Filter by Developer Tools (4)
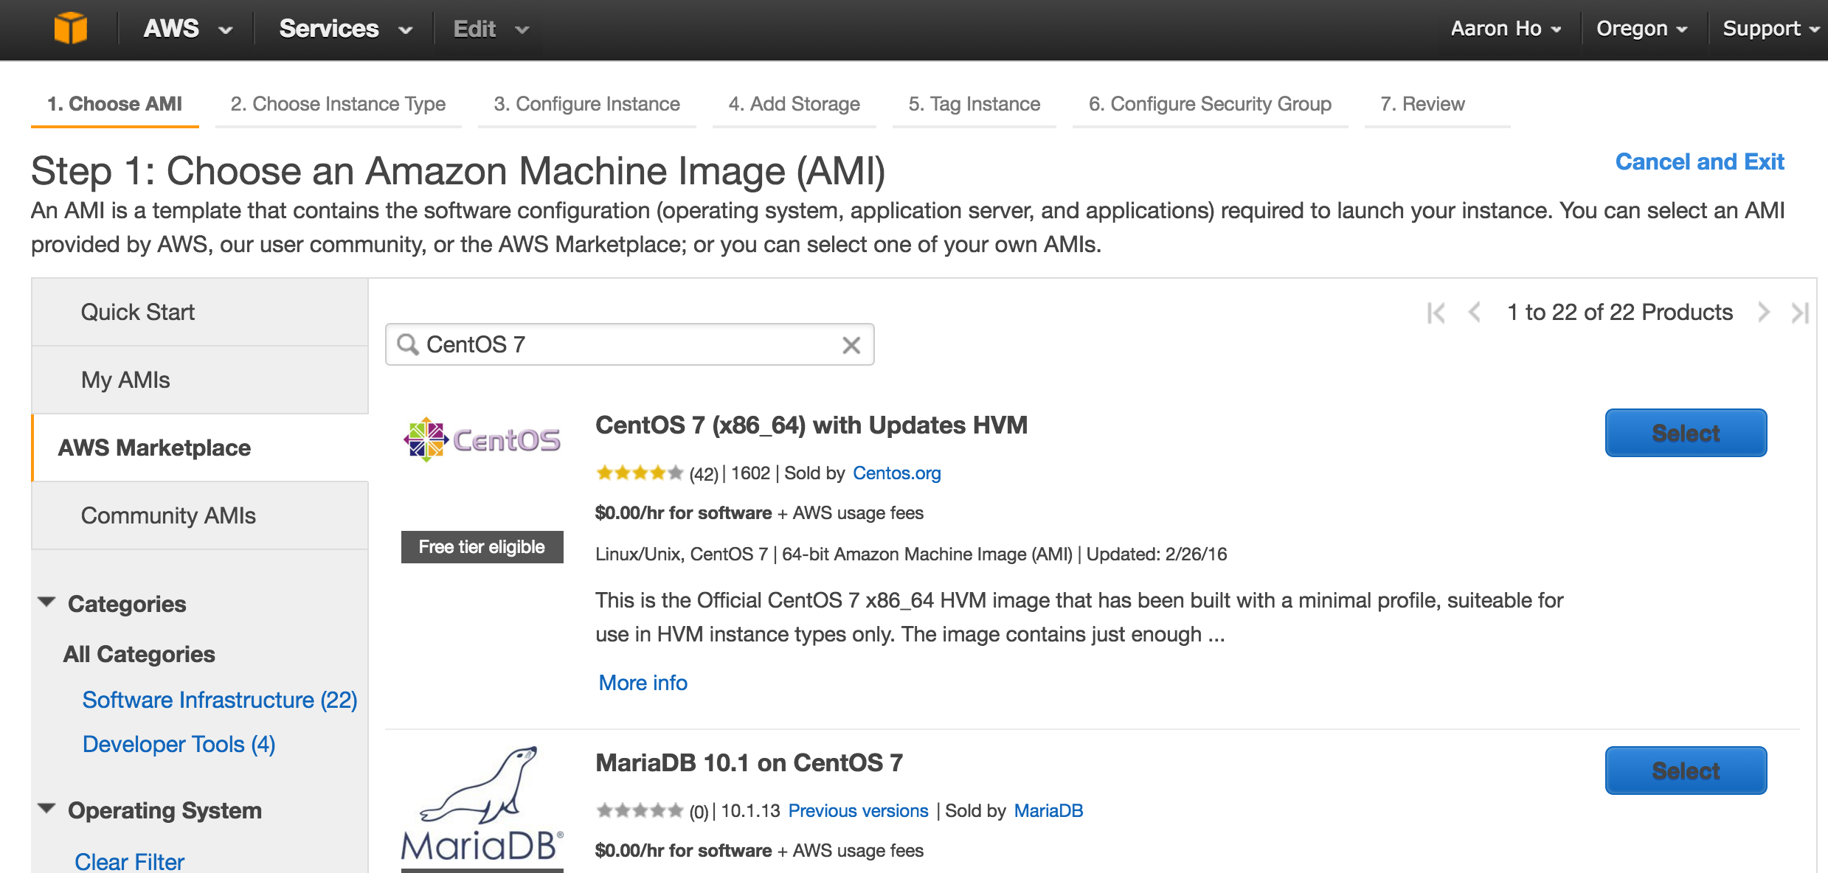The image size is (1828, 873). coord(179,744)
